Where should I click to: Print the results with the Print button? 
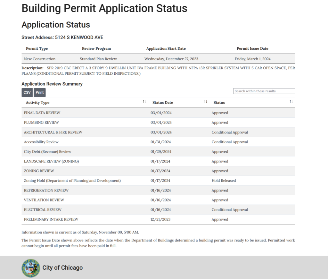(39, 92)
